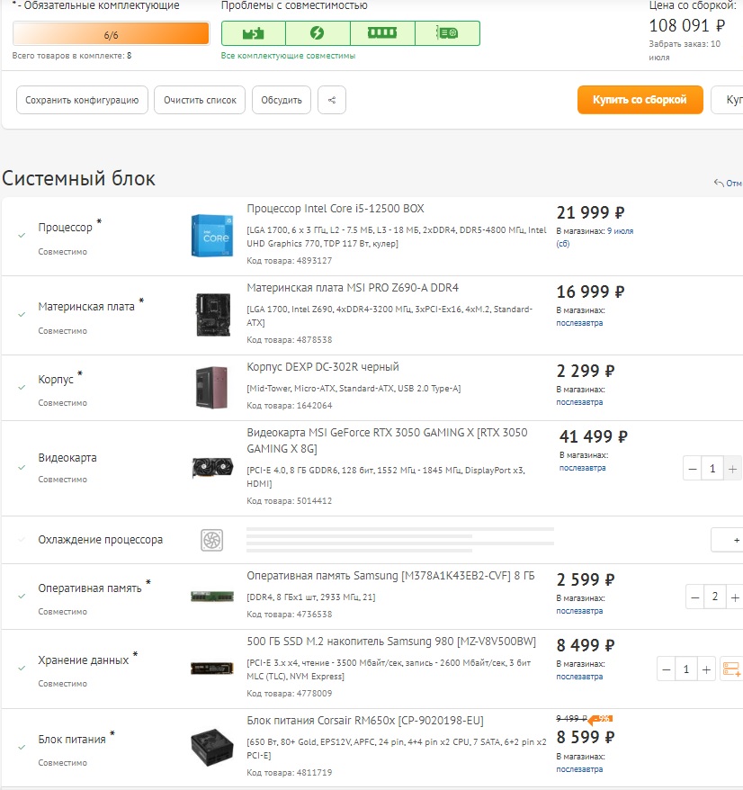Open Оперативная память Samsung 8 ГБ link
The height and width of the screenshot is (790, 743).
click(390, 576)
